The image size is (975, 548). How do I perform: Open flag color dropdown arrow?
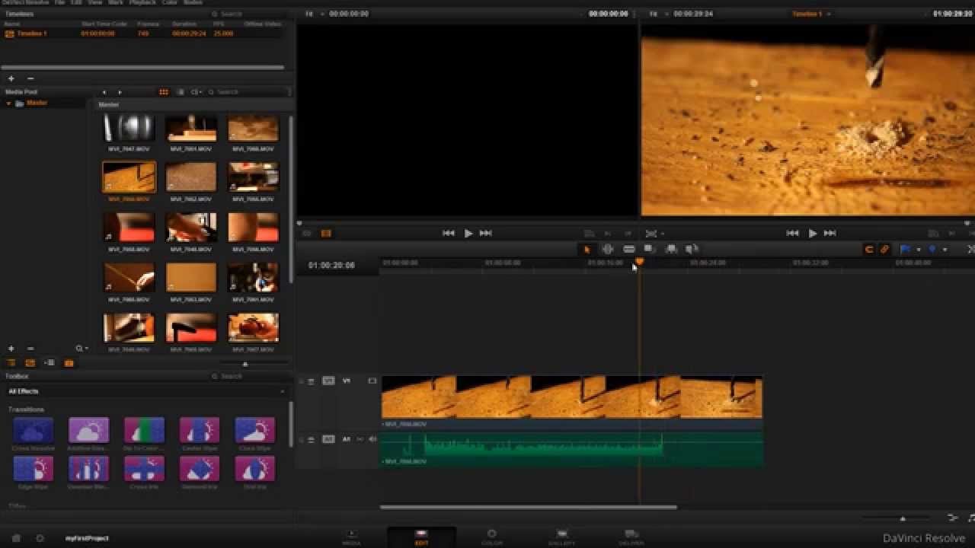[x=918, y=249]
